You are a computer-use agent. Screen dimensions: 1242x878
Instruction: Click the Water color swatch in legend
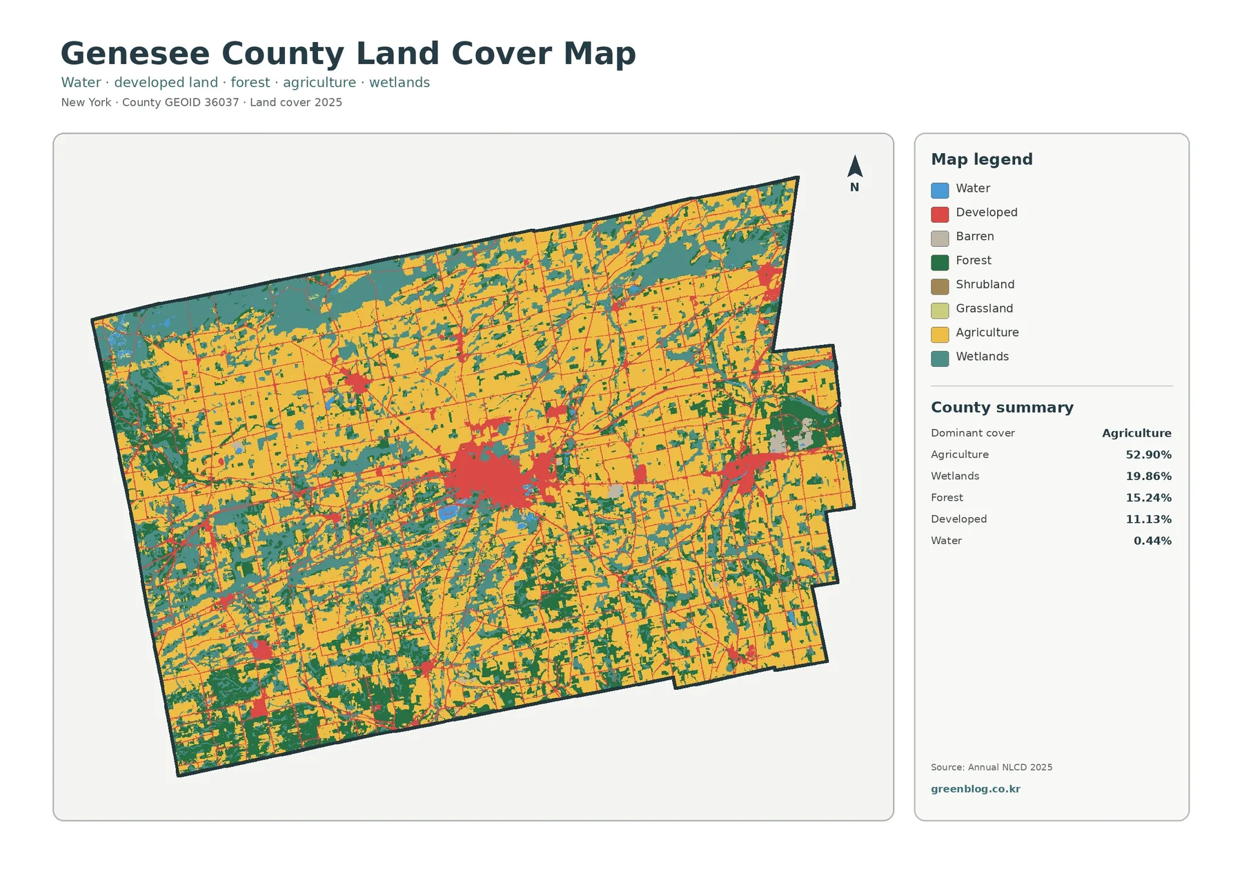pyautogui.click(x=940, y=190)
